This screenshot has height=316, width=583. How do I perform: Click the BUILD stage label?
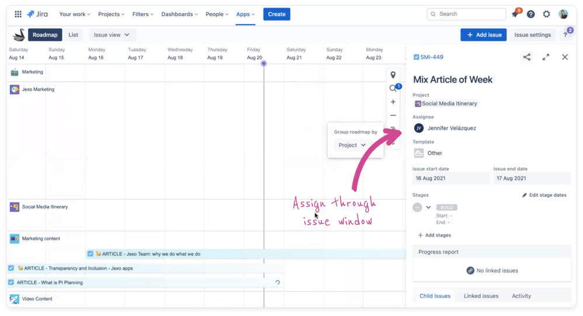(x=446, y=207)
